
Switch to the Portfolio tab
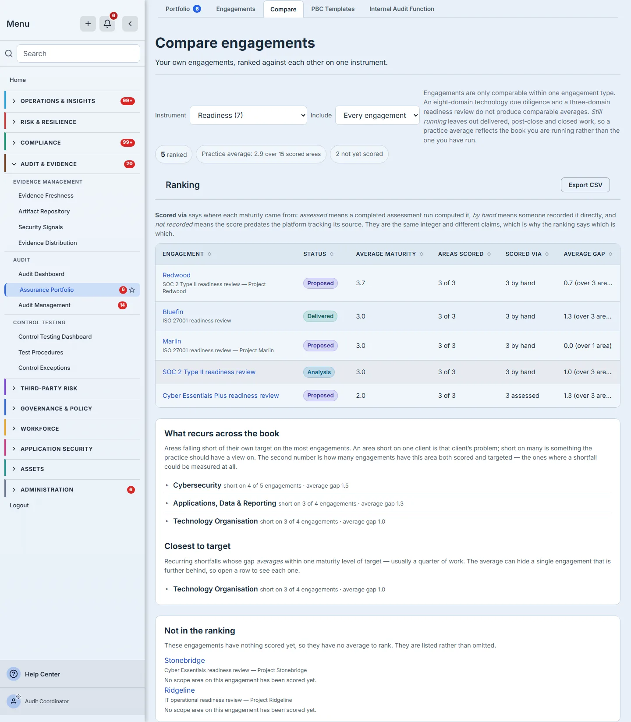(x=183, y=9)
